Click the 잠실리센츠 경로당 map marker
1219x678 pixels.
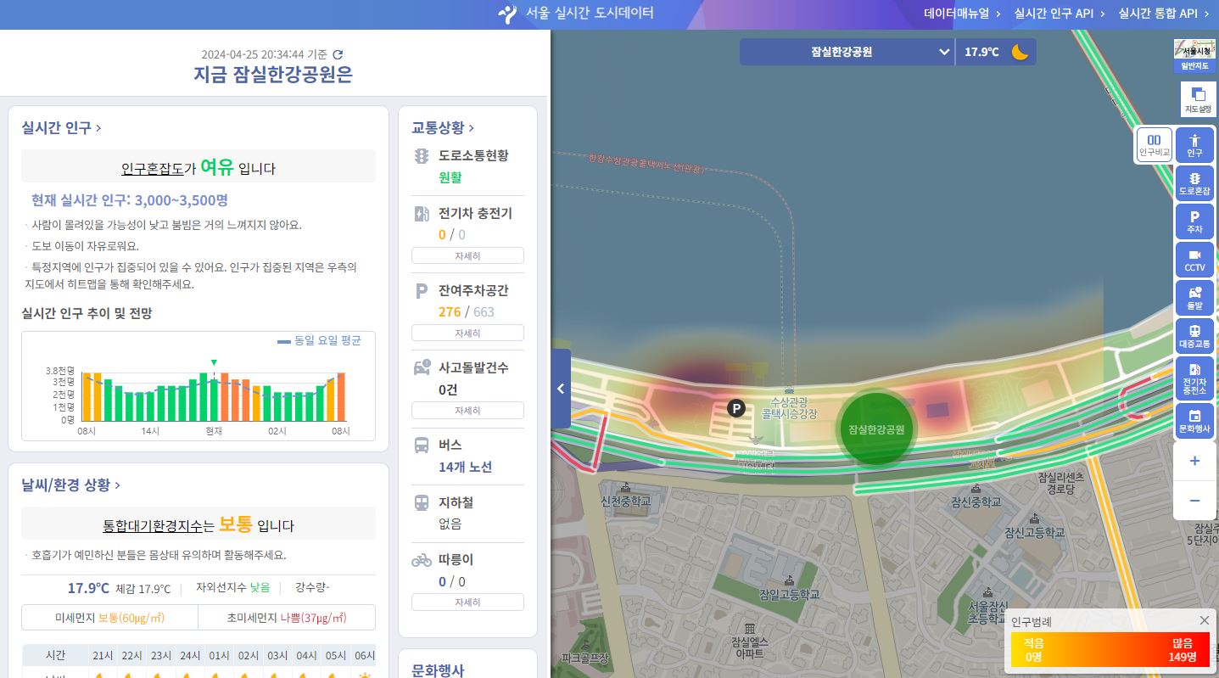1060,484
